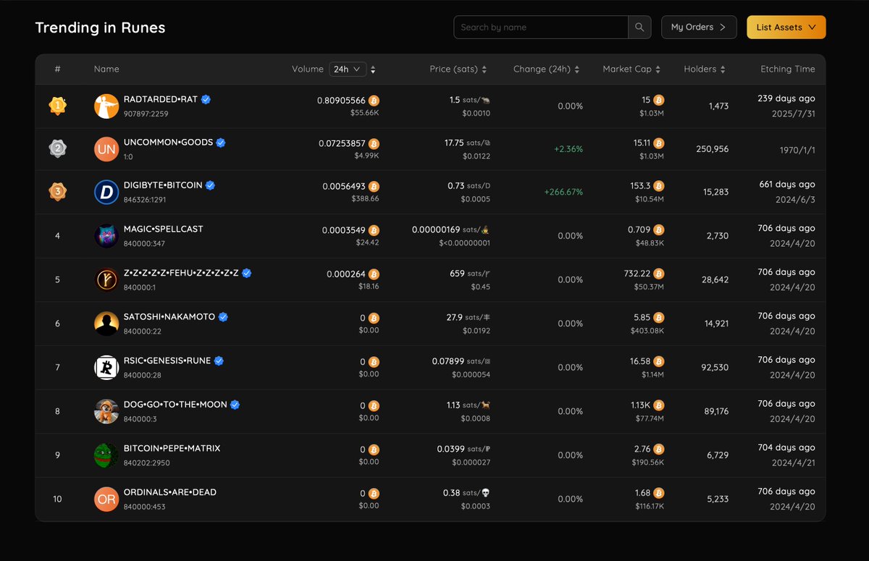Click the search magnifier icon

point(639,28)
